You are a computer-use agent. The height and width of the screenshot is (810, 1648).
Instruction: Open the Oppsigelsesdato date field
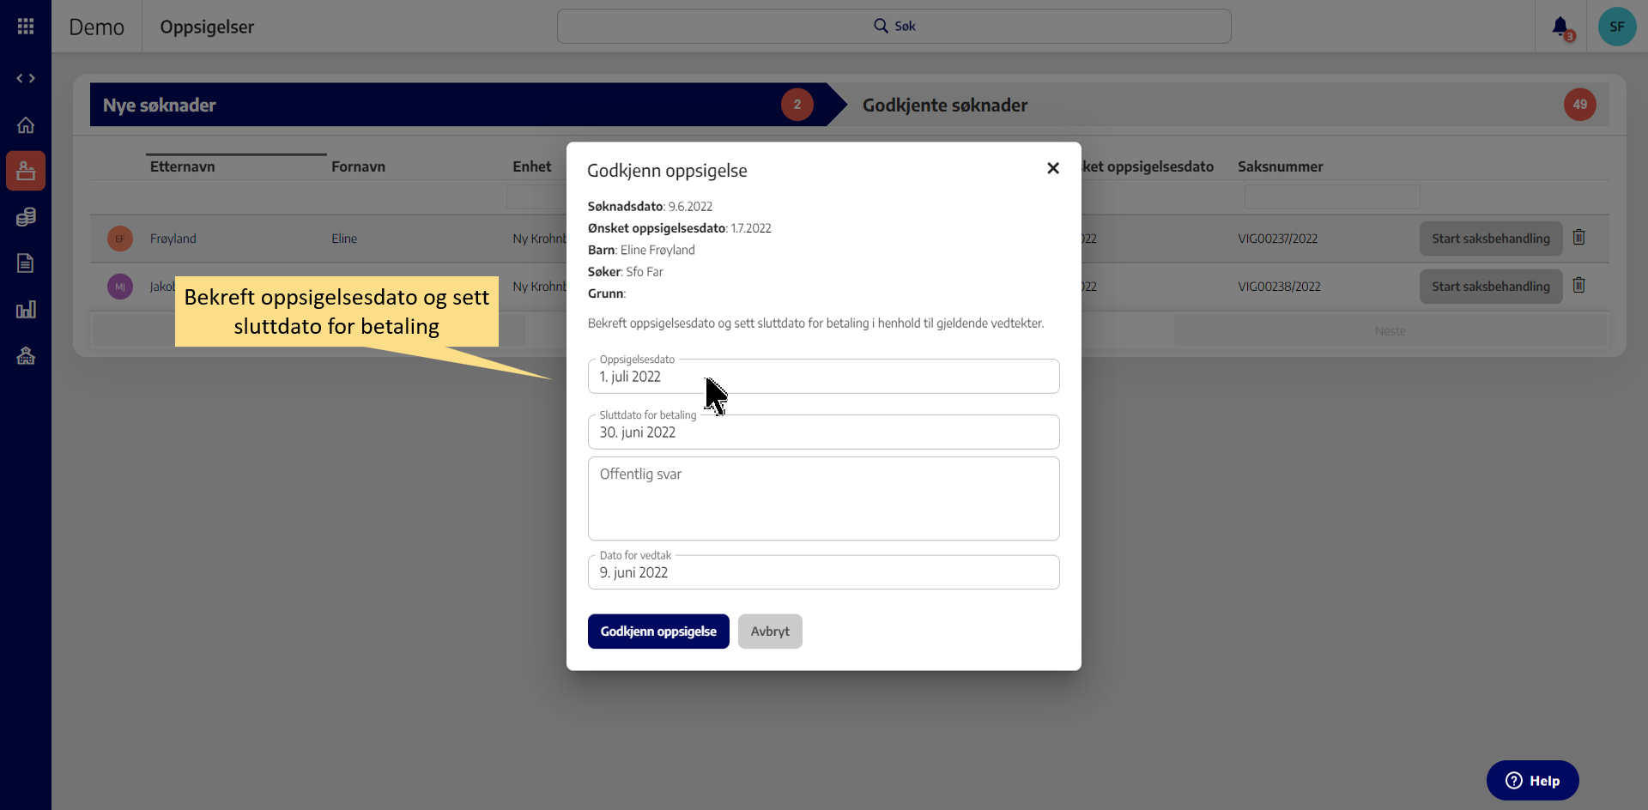pyautogui.click(x=822, y=377)
